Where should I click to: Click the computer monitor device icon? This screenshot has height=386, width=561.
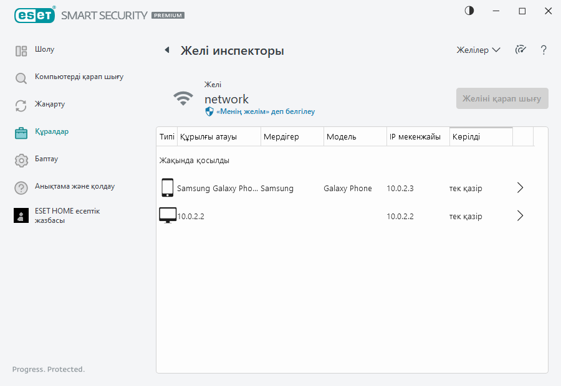pyautogui.click(x=167, y=216)
